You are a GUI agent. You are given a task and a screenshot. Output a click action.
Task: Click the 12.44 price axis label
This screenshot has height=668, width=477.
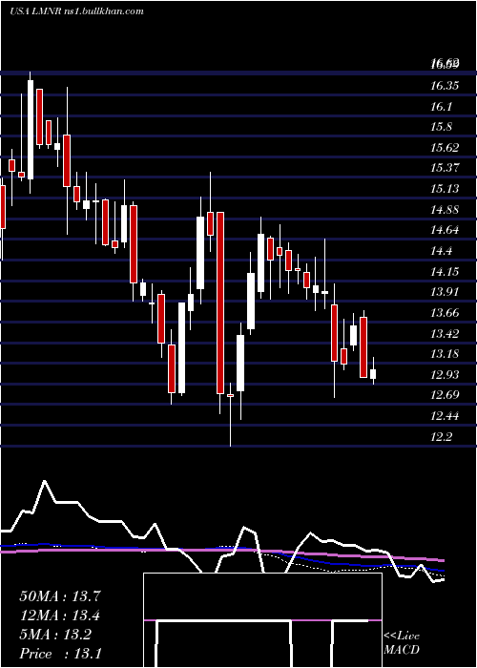[x=445, y=416]
